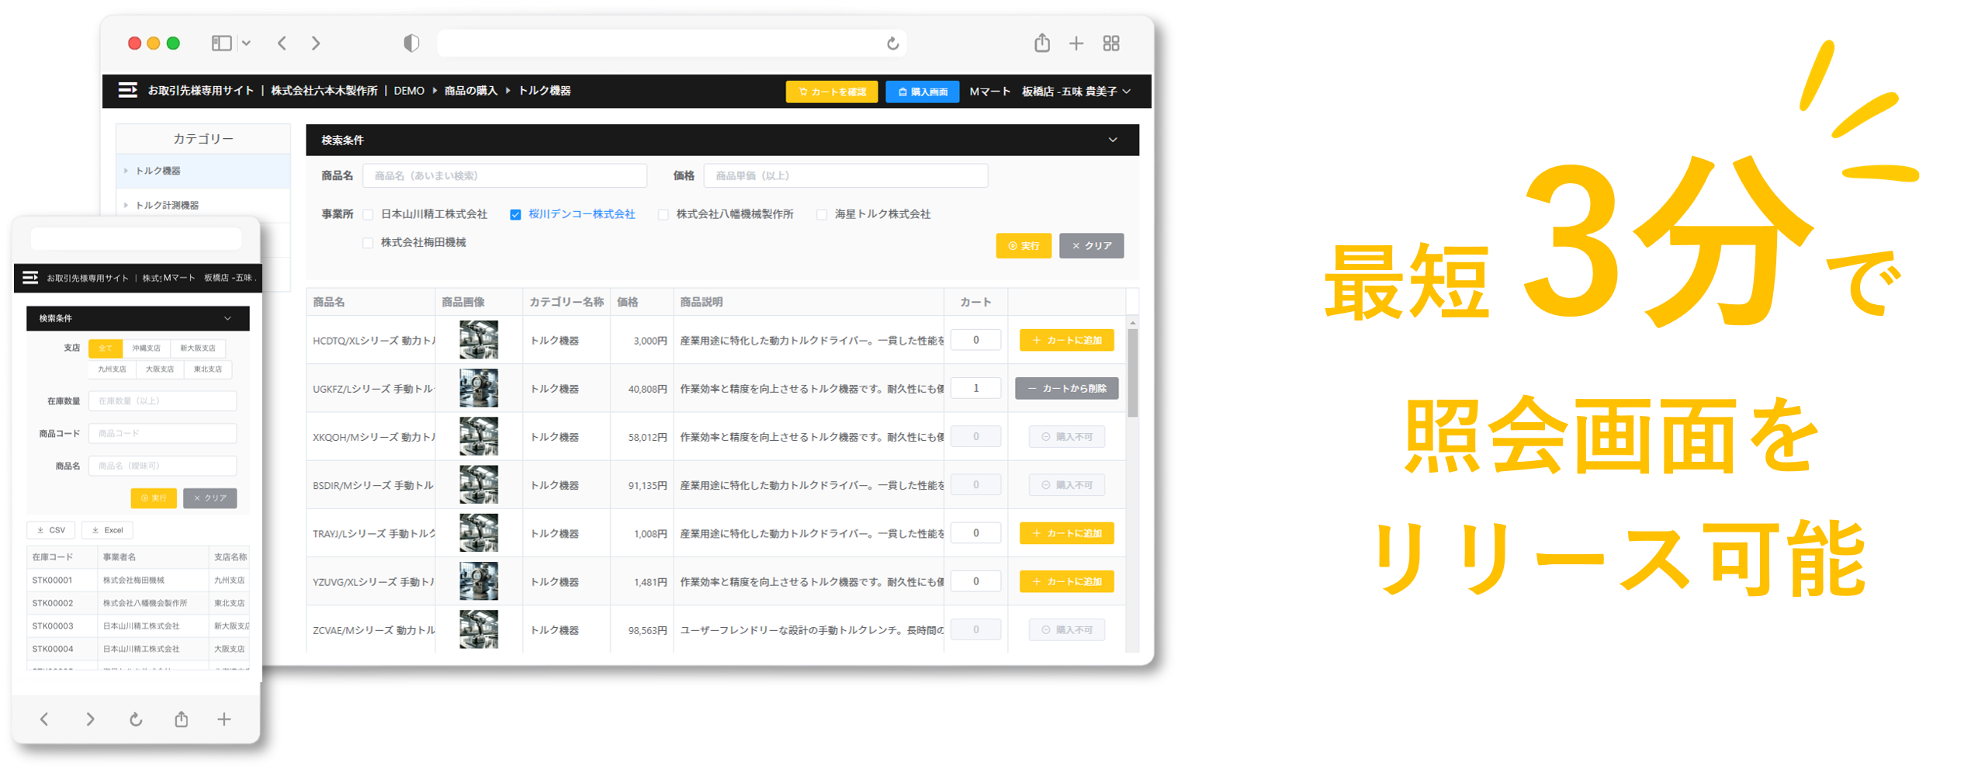Click the 商品名 fuzzy search field
The width and height of the screenshot is (1978, 773).
pyautogui.click(x=504, y=175)
